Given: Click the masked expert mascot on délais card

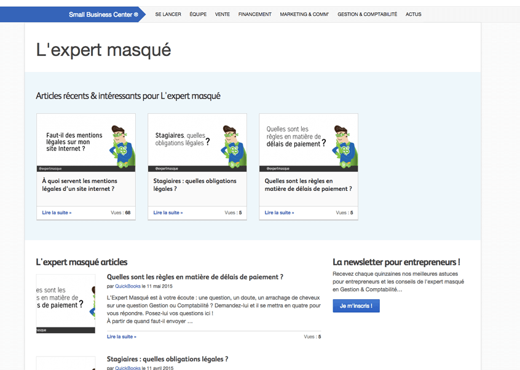Looking at the screenshot, I should [345, 146].
